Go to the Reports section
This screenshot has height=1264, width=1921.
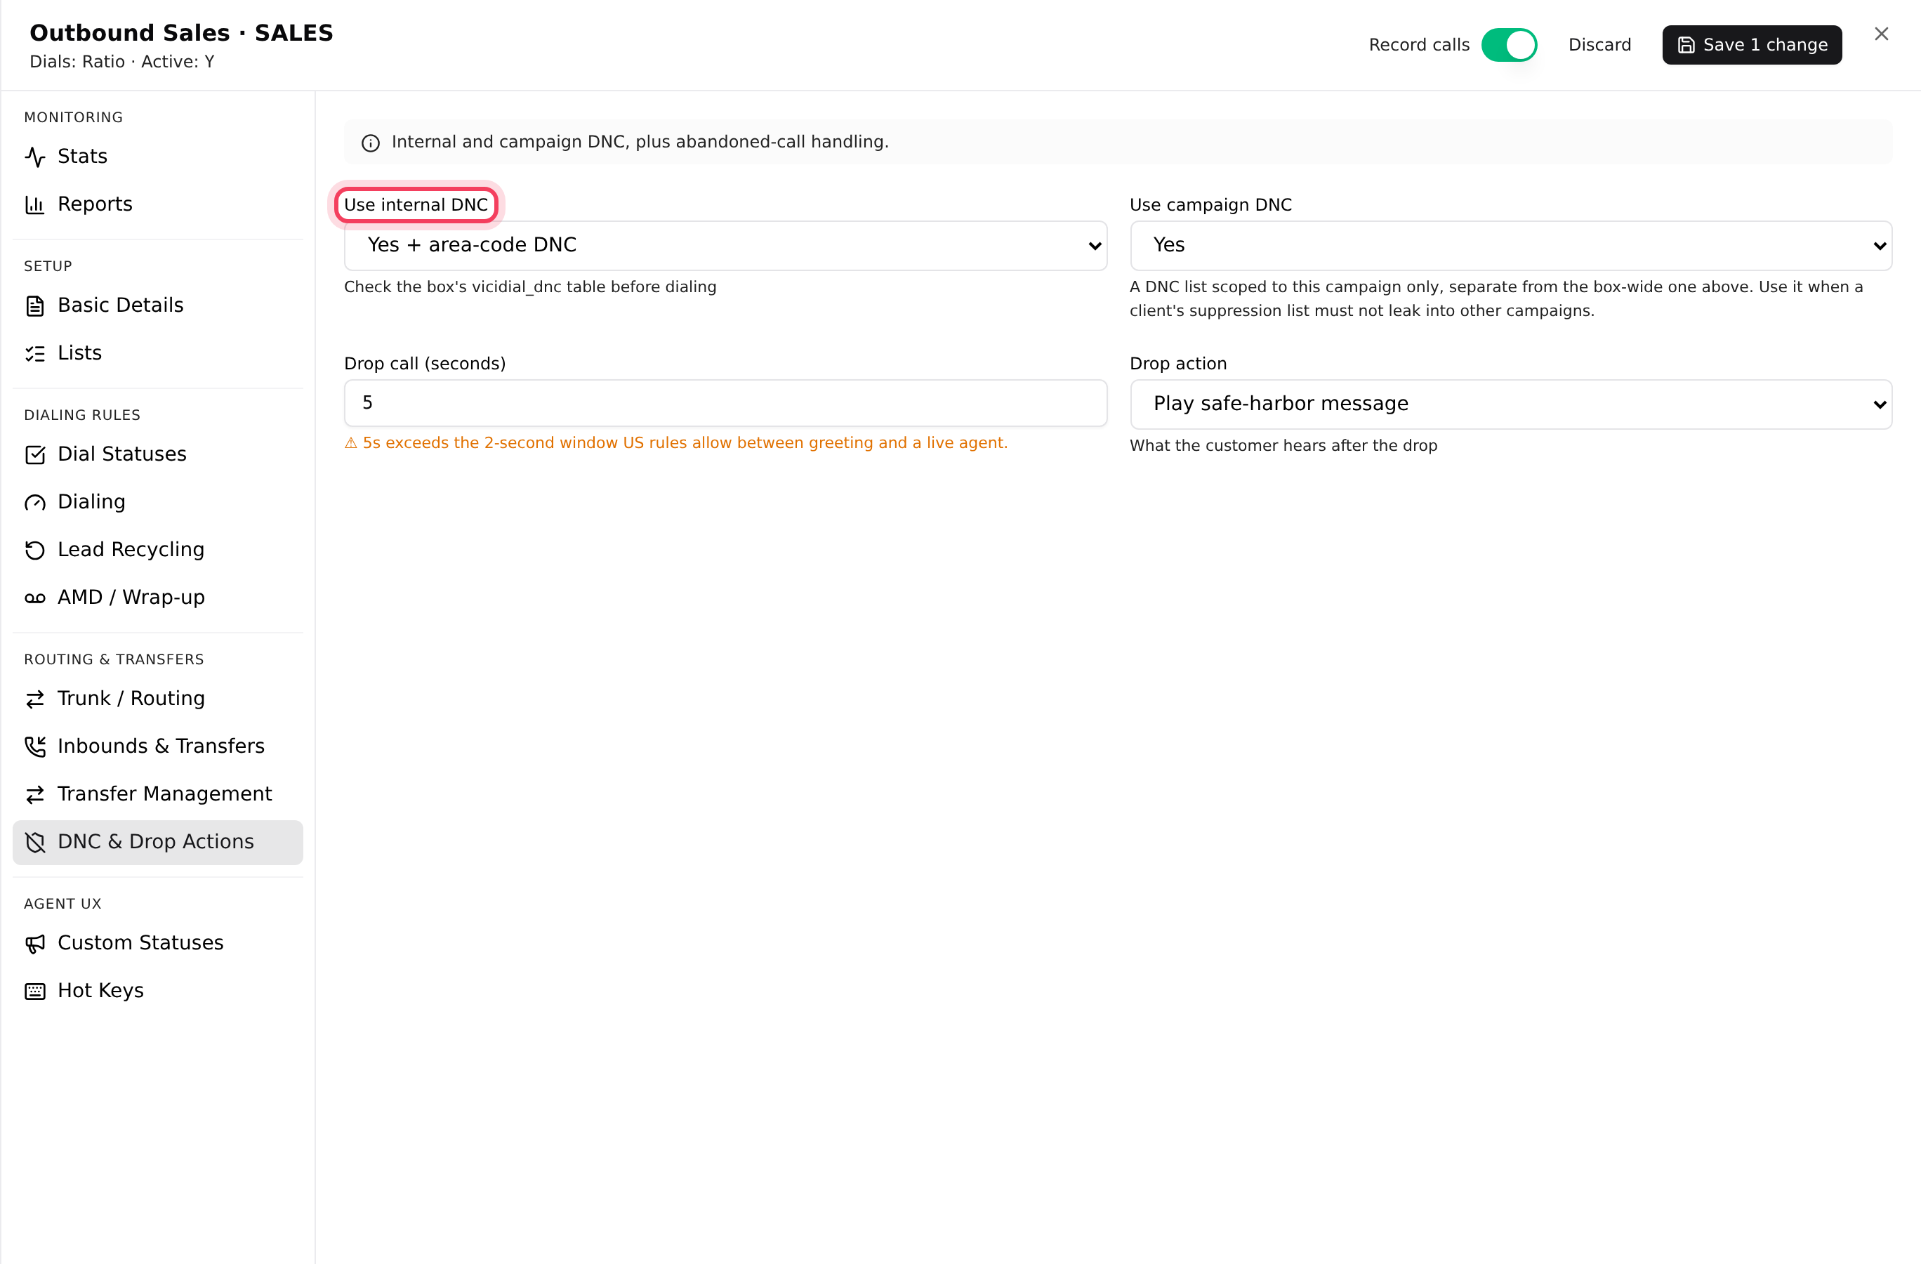click(157, 204)
